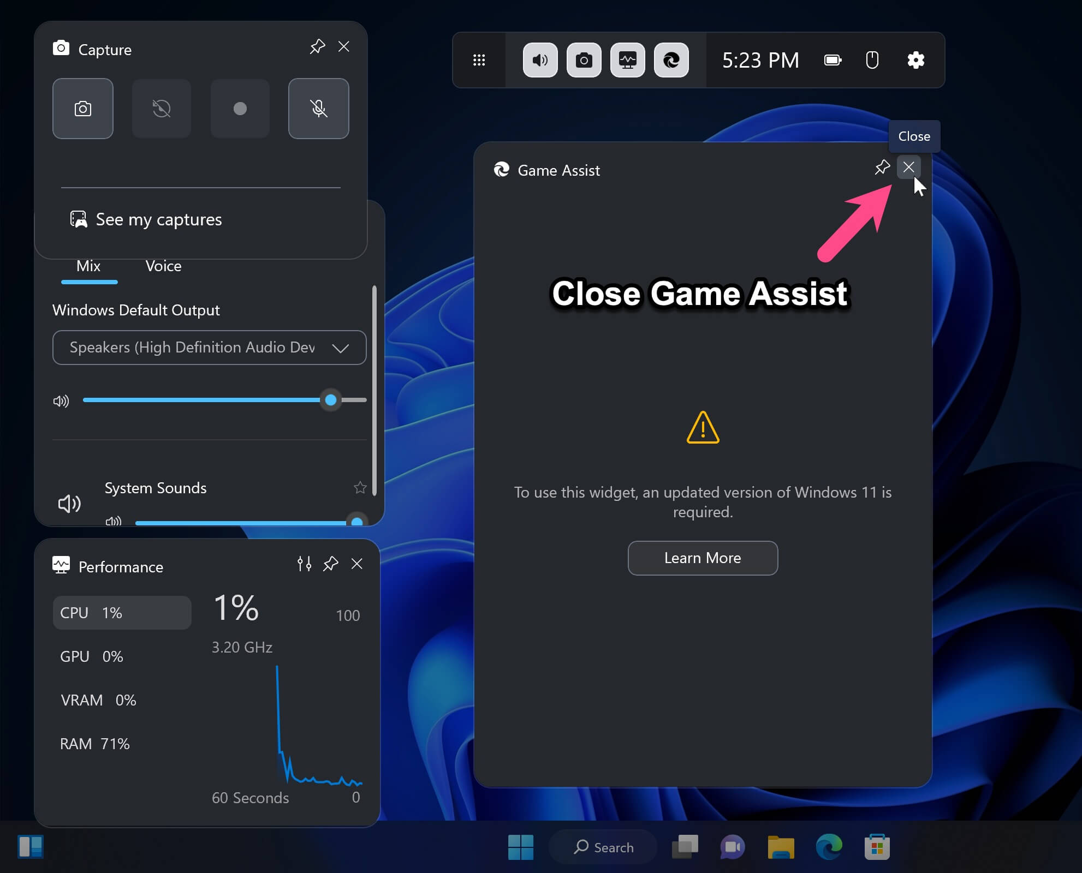The image size is (1082, 873).
Task: Click the Learn More button
Action: pos(703,558)
